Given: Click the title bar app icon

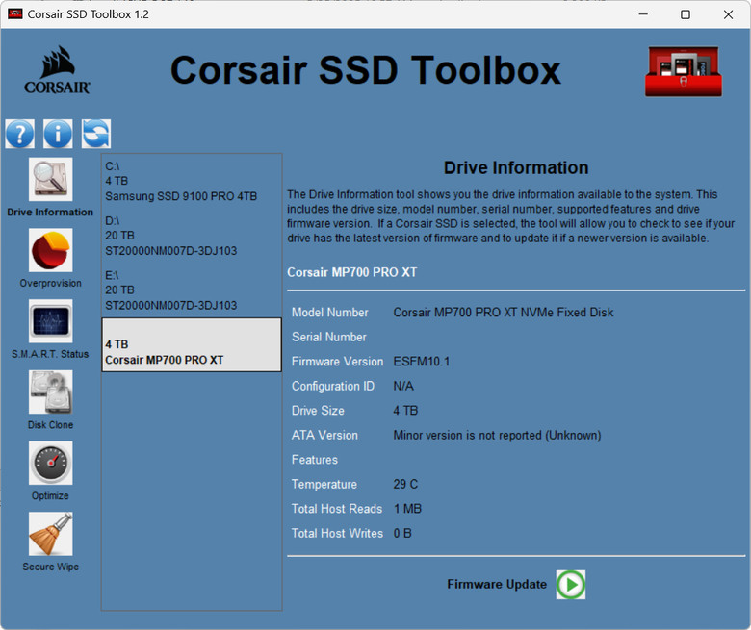Looking at the screenshot, I should [x=14, y=13].
